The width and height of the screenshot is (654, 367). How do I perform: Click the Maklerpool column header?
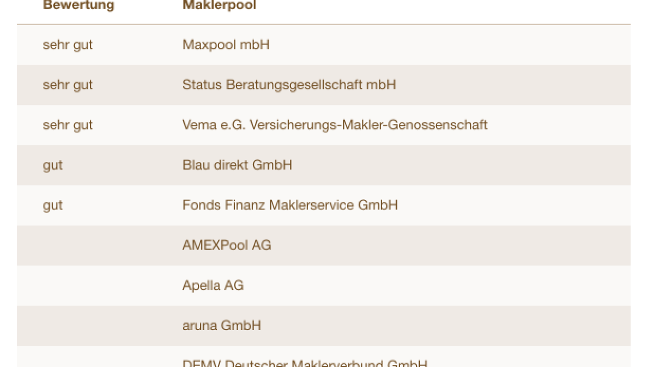pos(219,6)
